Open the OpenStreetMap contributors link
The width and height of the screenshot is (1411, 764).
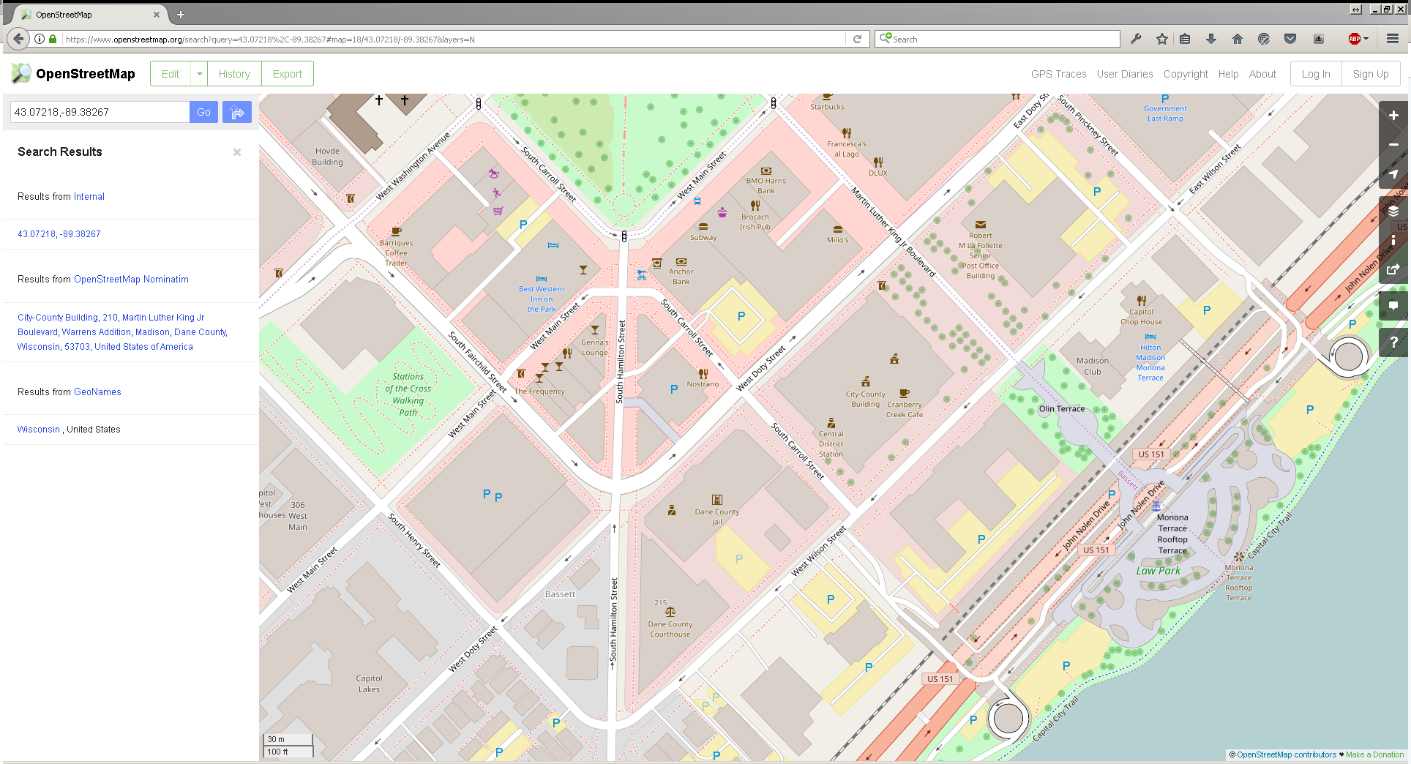click(x=1287, y=754)
